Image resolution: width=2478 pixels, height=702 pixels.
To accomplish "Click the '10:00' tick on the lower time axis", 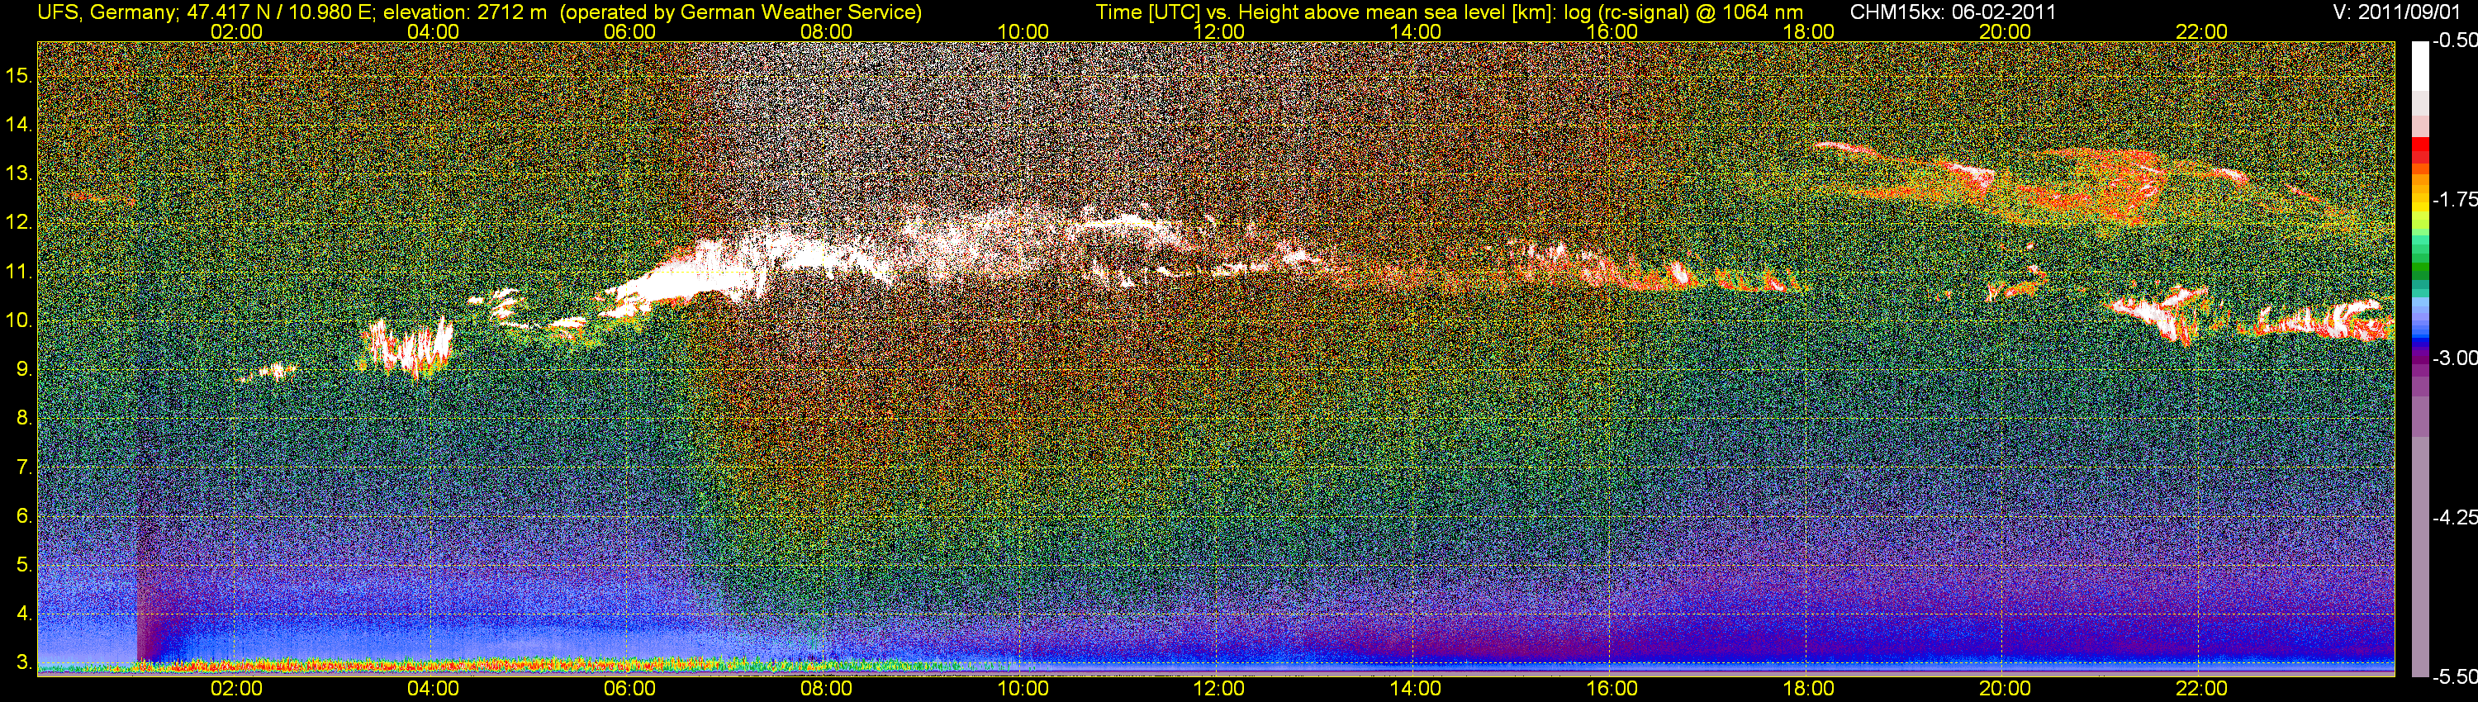I will click(x=1023, y=689).
